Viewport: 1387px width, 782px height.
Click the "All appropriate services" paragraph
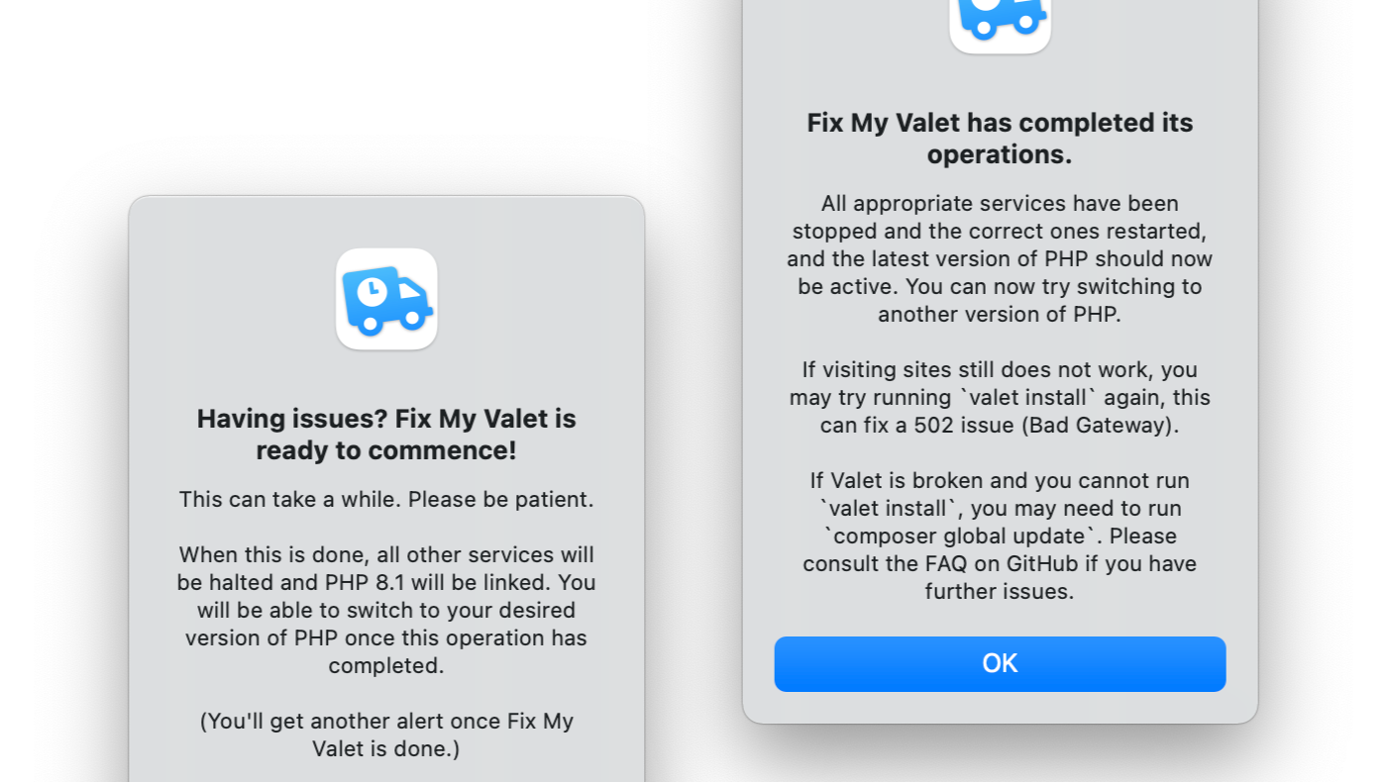click(1000, 258)
